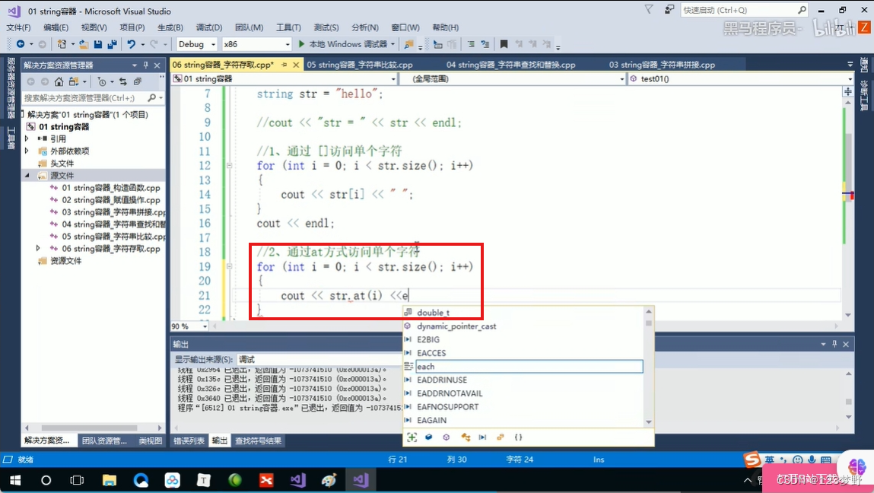Click the IntelliSense list scroll down arrow

(648, 422)
